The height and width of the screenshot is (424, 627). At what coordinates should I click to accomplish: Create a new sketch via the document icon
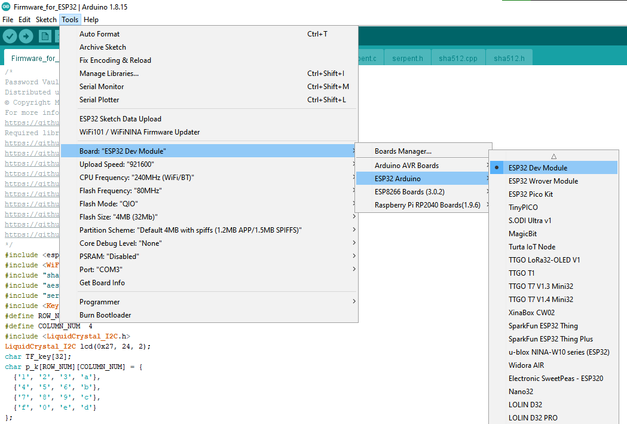click(45, 36)
